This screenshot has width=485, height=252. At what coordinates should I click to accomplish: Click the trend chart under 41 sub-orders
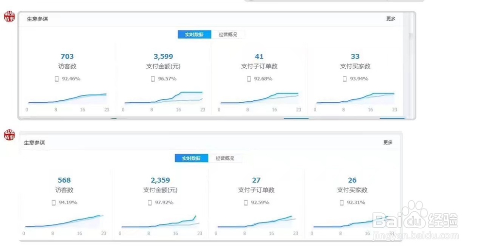coord(259,98)
